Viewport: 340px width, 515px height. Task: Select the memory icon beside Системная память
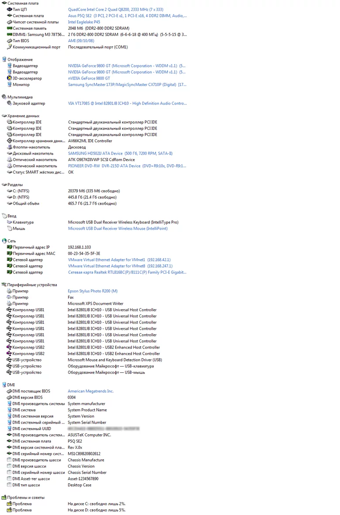pos(10,28)
